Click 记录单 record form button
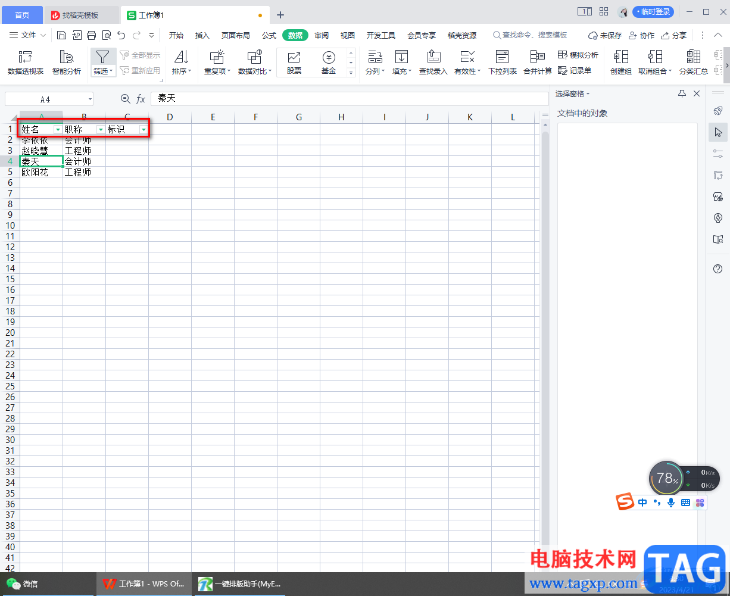Viewport: 730px width, 596px height. tap(575, 70)
